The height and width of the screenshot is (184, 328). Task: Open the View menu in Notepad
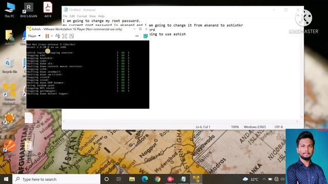pyautogui.click(x=92, y=16)
